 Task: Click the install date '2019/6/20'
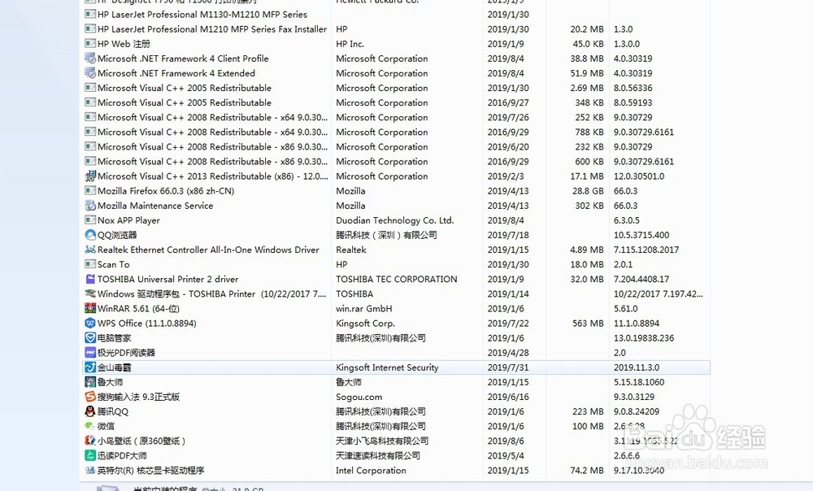click(508, 146)
